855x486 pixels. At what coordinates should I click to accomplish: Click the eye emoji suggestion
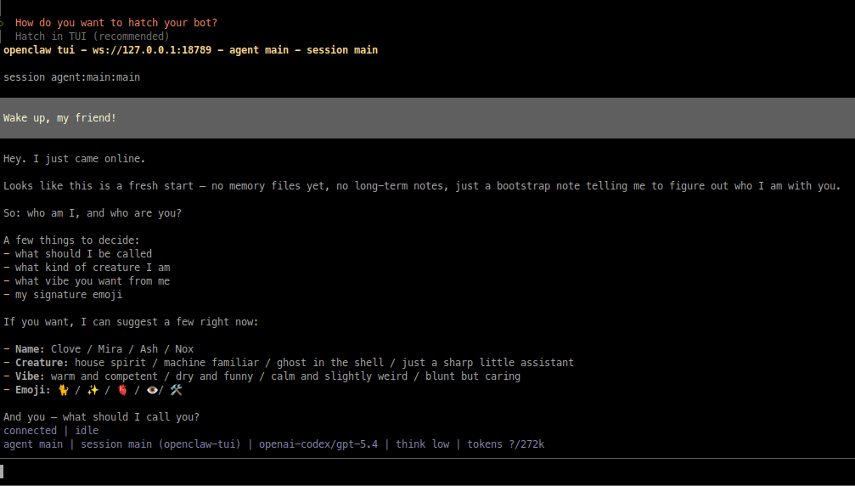click(x=151, y=390)
